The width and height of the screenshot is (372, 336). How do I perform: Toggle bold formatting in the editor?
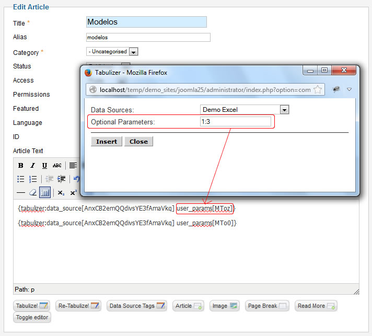[21, 165]
